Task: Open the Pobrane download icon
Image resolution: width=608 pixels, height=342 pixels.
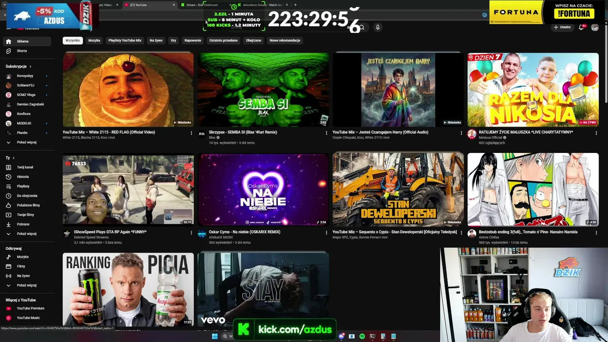Action: pyautogui.click(x=9, y=224)
